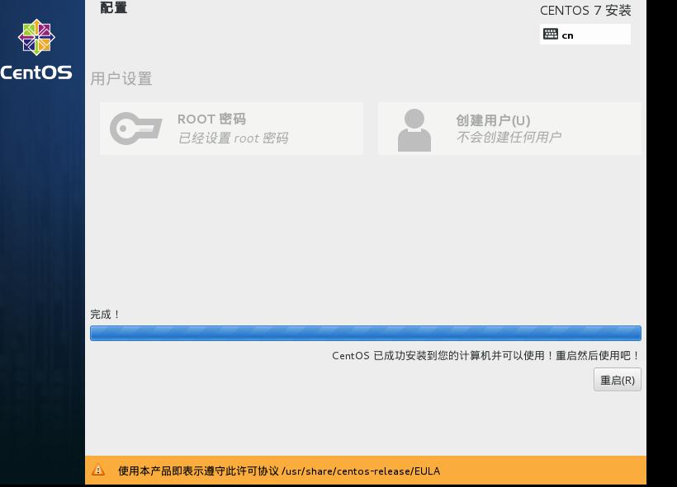Click the 重启(R) reboot button
Viewport: 677px width, 487px height.
point(617,380)
